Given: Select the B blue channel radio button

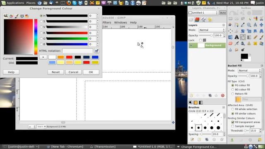Looking at the screenshot, I should 41,44.
